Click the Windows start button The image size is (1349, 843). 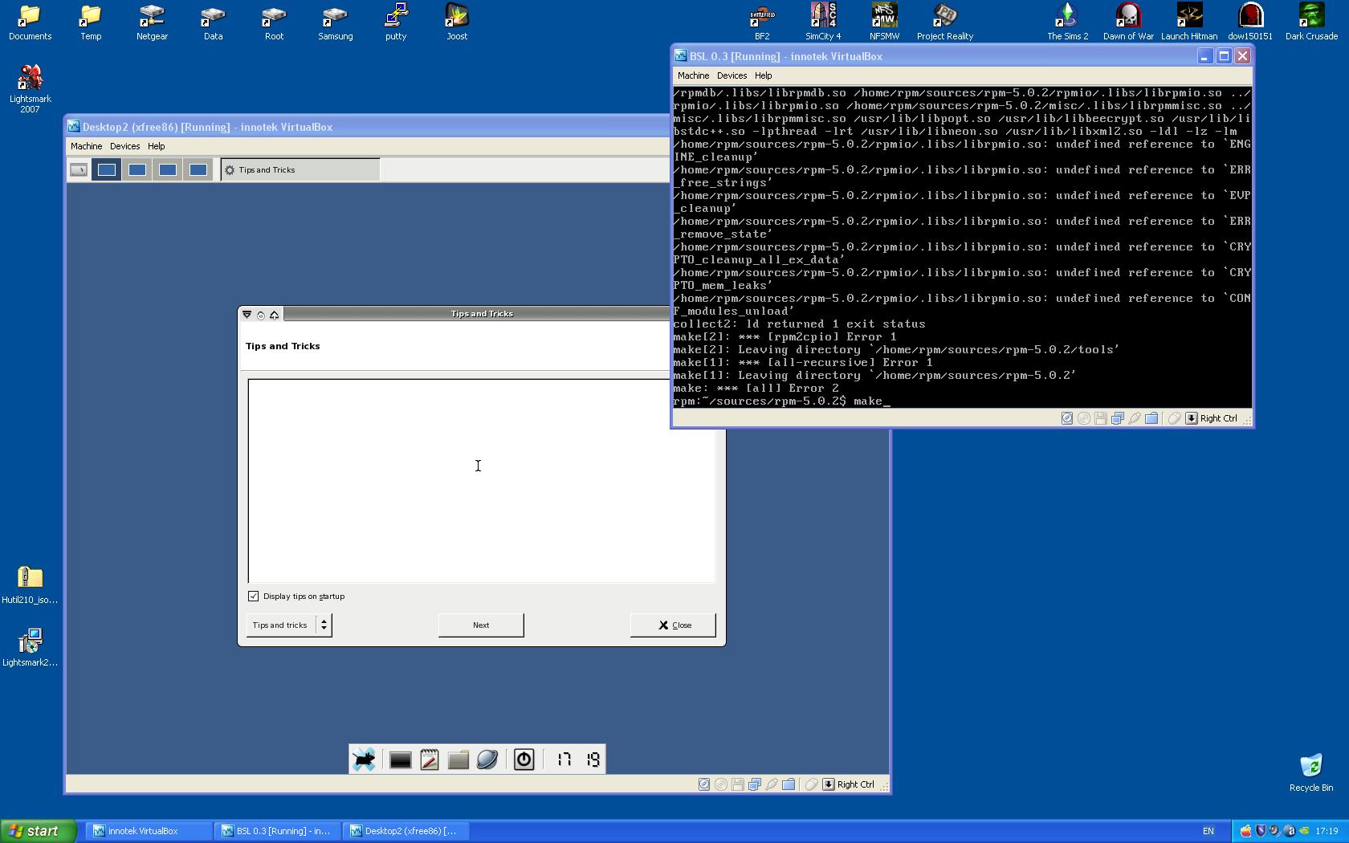pyautogui.click(x=38, y=831)
